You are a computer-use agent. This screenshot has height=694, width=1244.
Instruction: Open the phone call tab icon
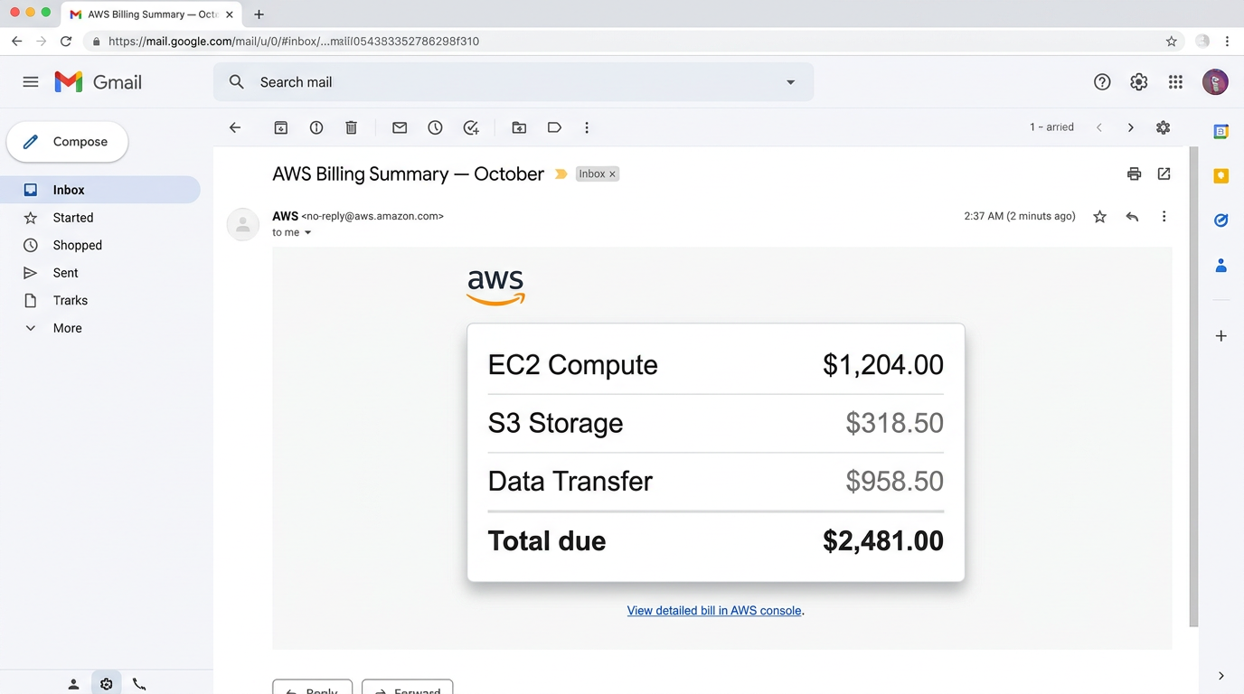point(139,684)
